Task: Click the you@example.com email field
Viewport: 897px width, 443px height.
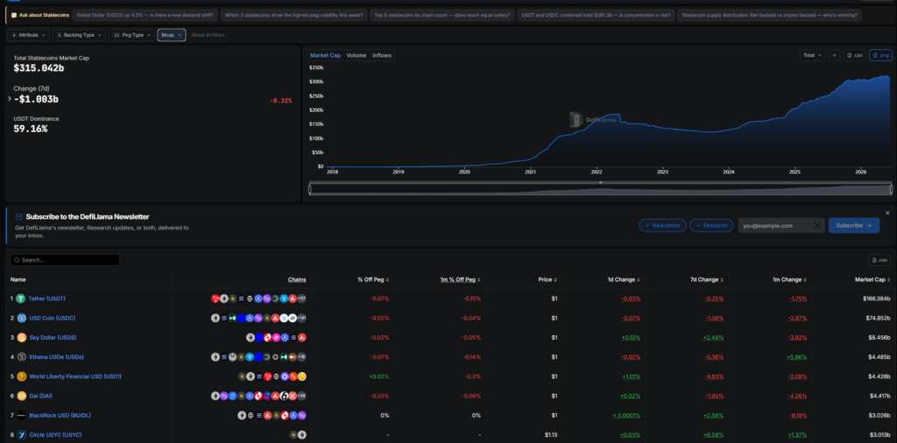Action: [x=781, y=225]
